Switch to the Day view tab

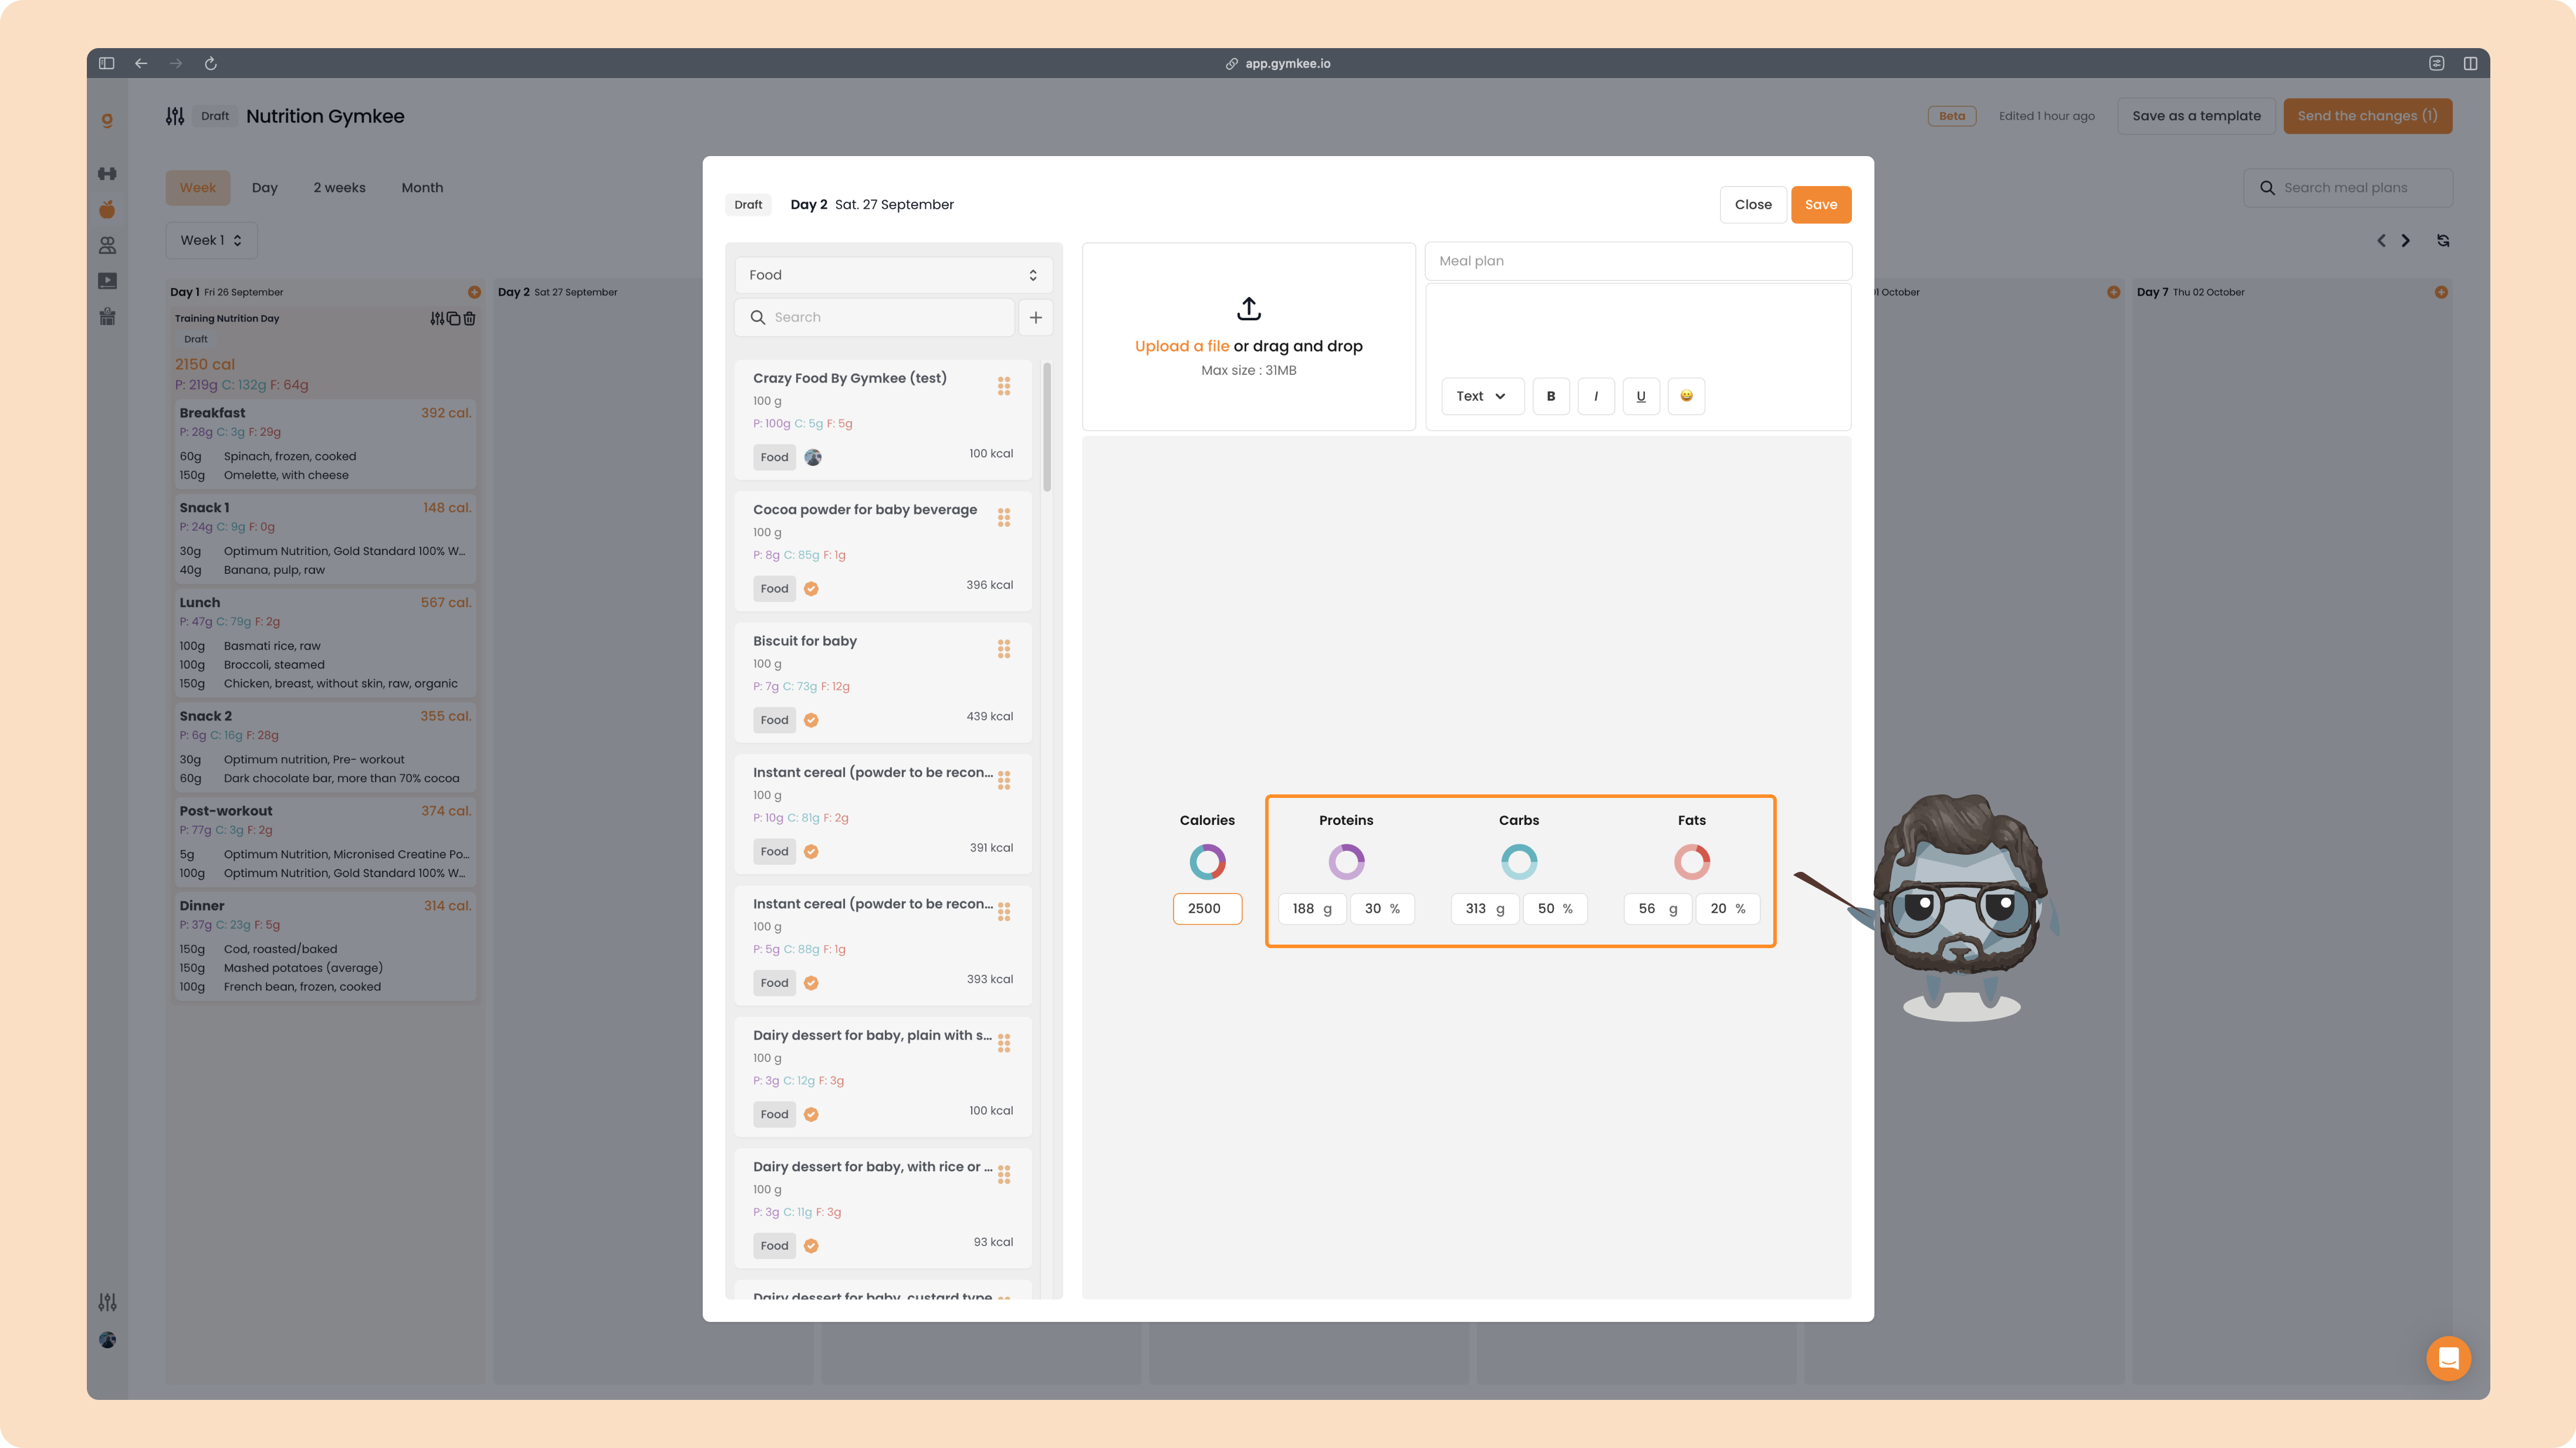[264, 188]
